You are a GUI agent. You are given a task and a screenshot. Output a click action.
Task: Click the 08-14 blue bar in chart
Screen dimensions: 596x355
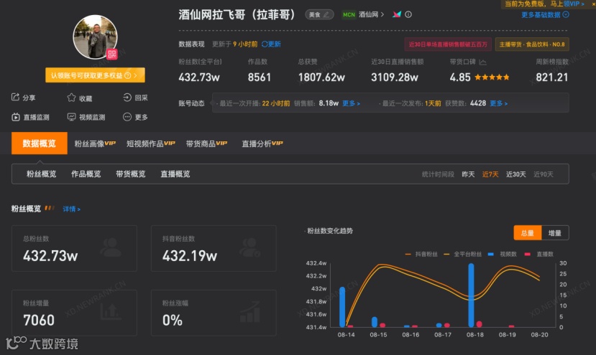pyautogui.click(x=342, y=307)
